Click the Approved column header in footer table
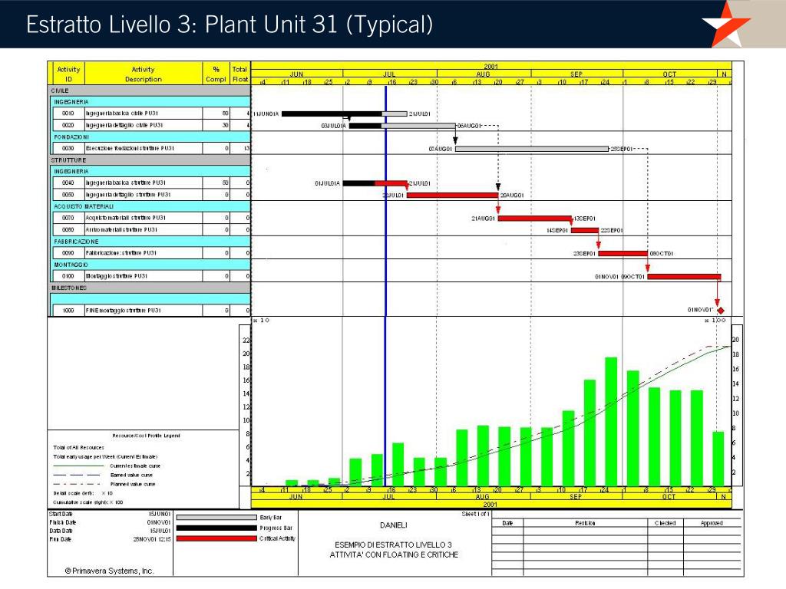 click(712, 523)
